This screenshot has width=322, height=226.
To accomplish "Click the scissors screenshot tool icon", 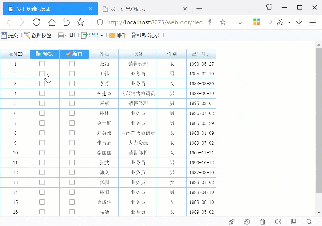I will (280, 22).
